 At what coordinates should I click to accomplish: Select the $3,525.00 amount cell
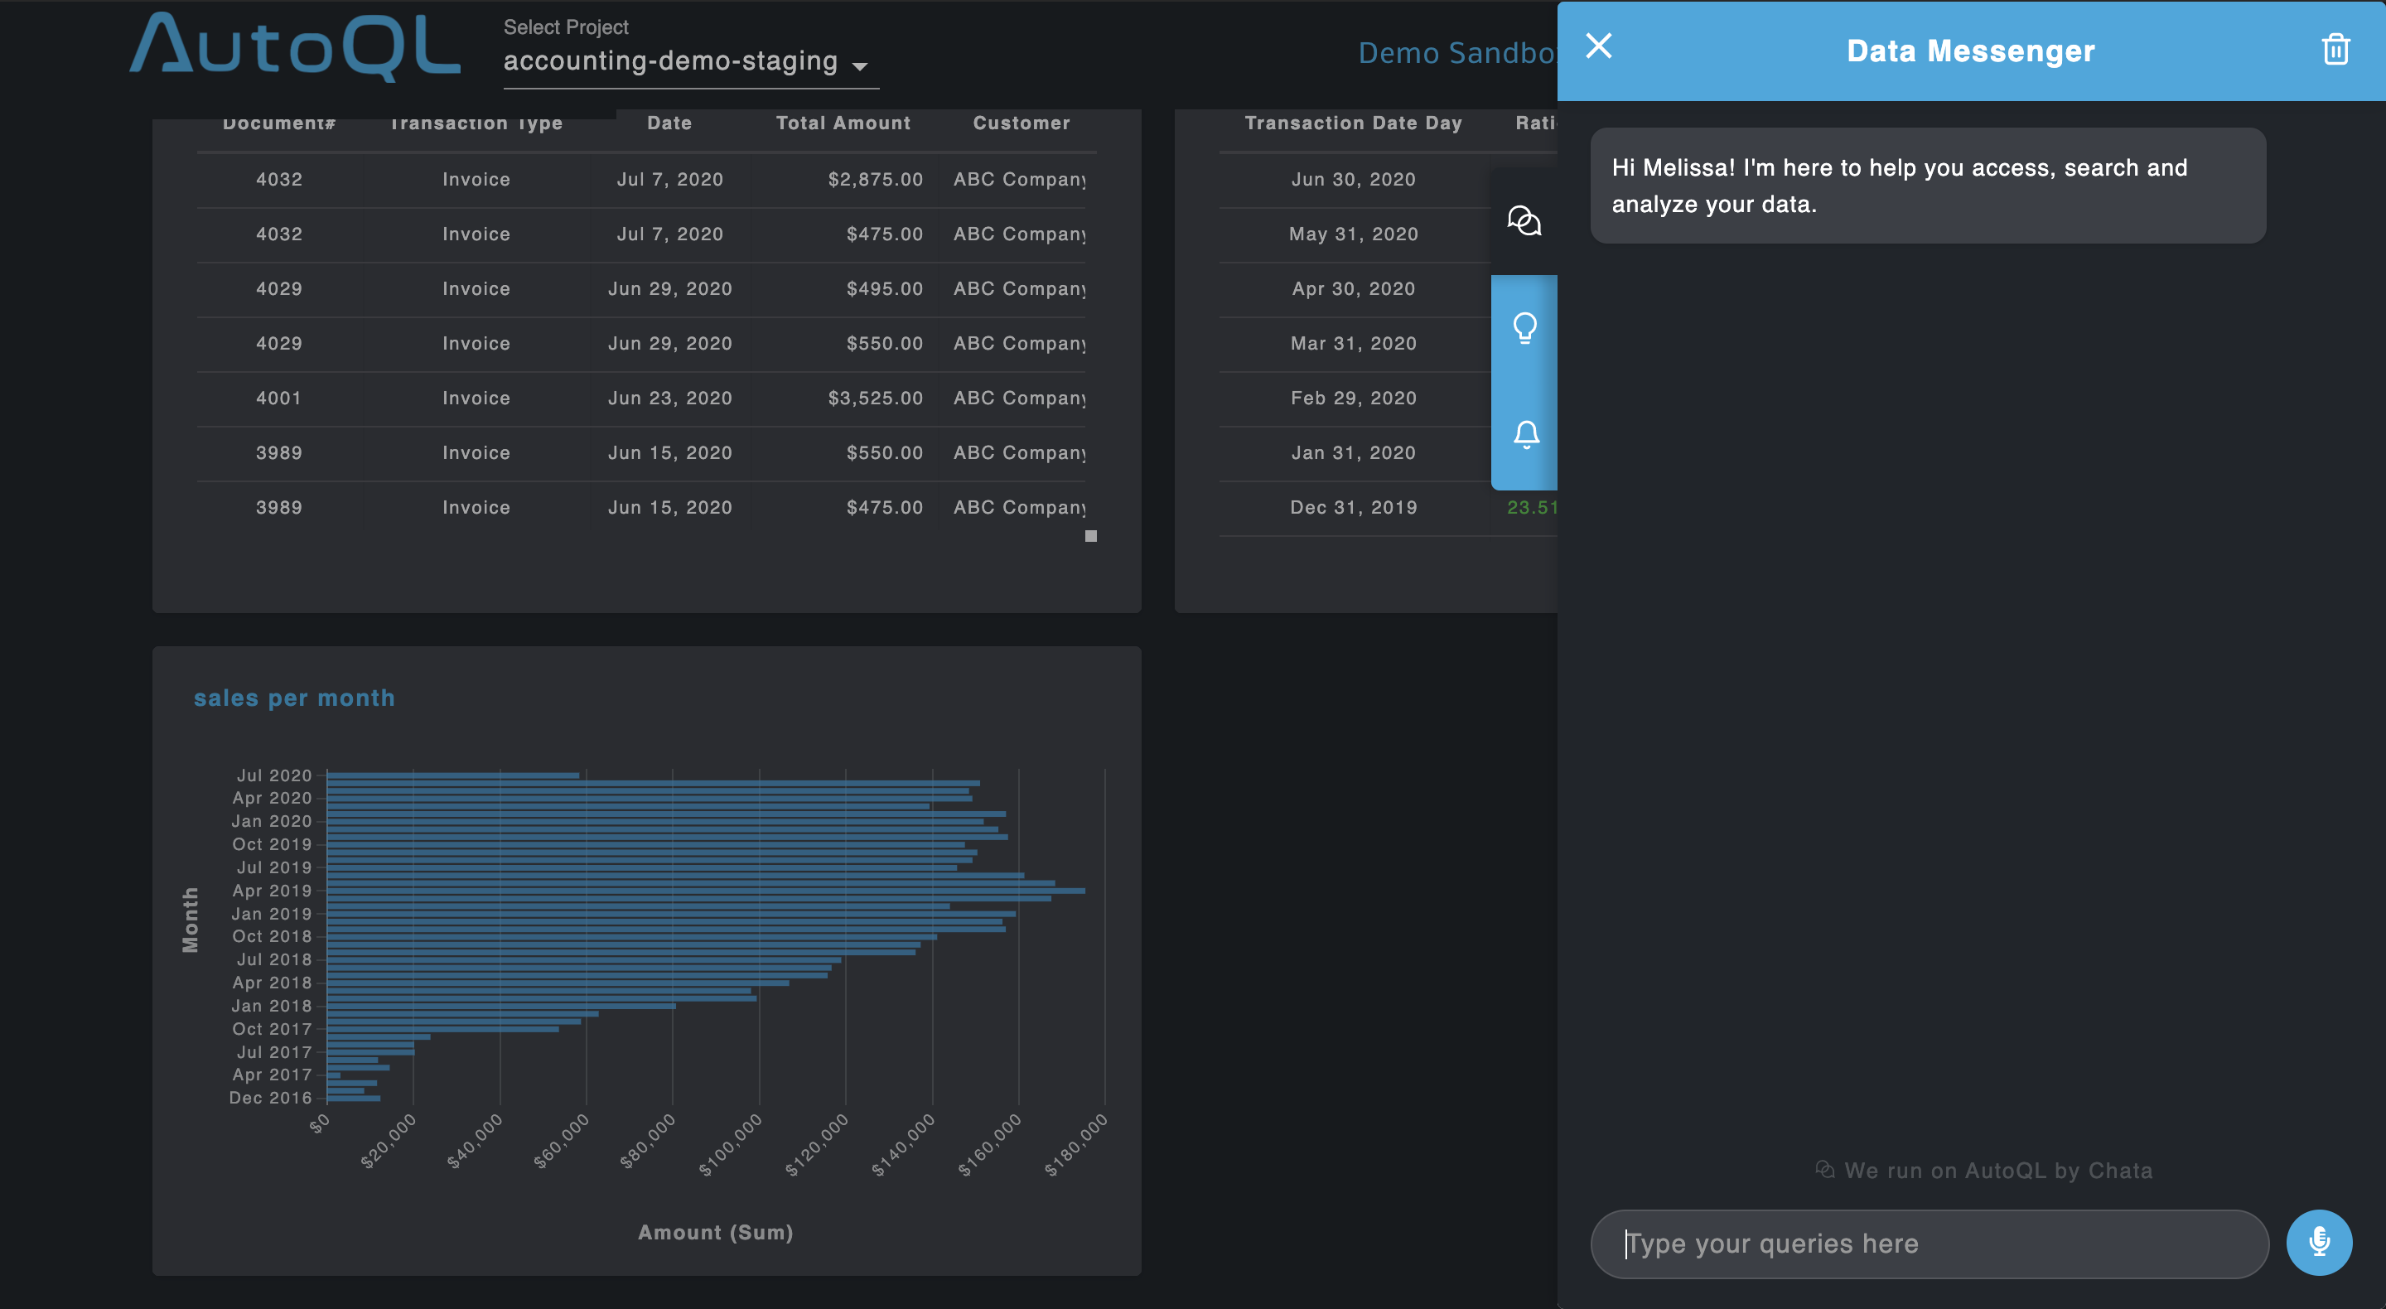[876, 398]
